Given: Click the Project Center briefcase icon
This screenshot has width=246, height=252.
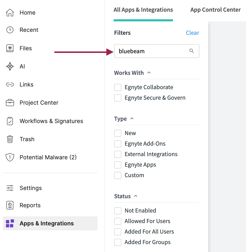Looking at the screenshot, I should 10,103.
